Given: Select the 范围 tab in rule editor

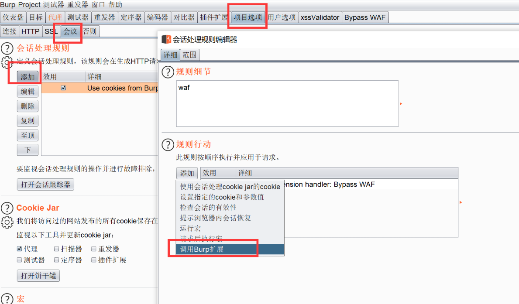Looking at the screenshot, I should 190,55.
